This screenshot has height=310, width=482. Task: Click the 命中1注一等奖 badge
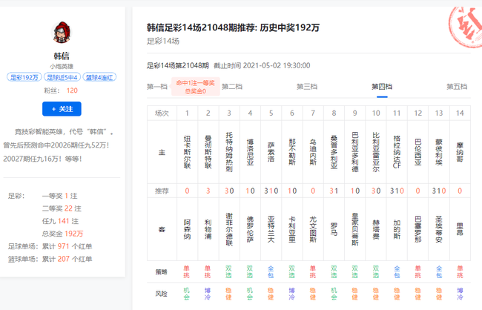coord(196,87)
